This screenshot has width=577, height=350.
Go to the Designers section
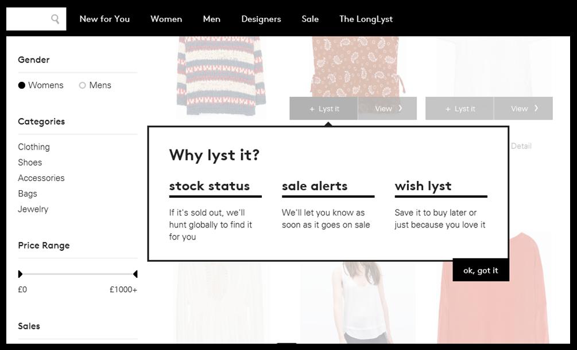(261, 19)
